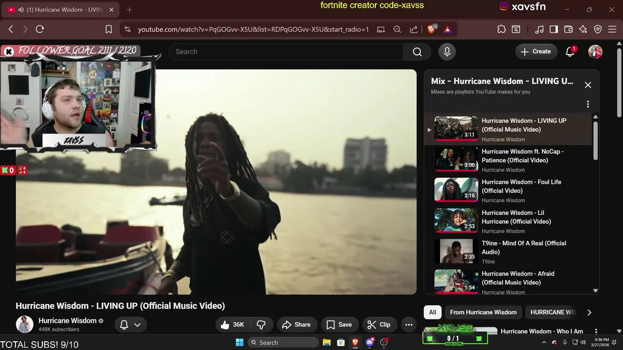The height and width of the screenshot is (350, 623).
Task: Open Hurricane Wisdom - Afraid thumbnail
Action: coord(456,282)
